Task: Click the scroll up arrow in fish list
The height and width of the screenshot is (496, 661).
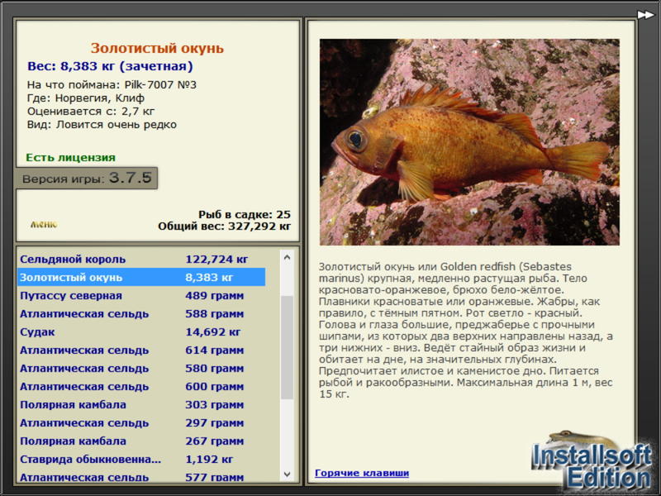Action: [x=287, y=257]
